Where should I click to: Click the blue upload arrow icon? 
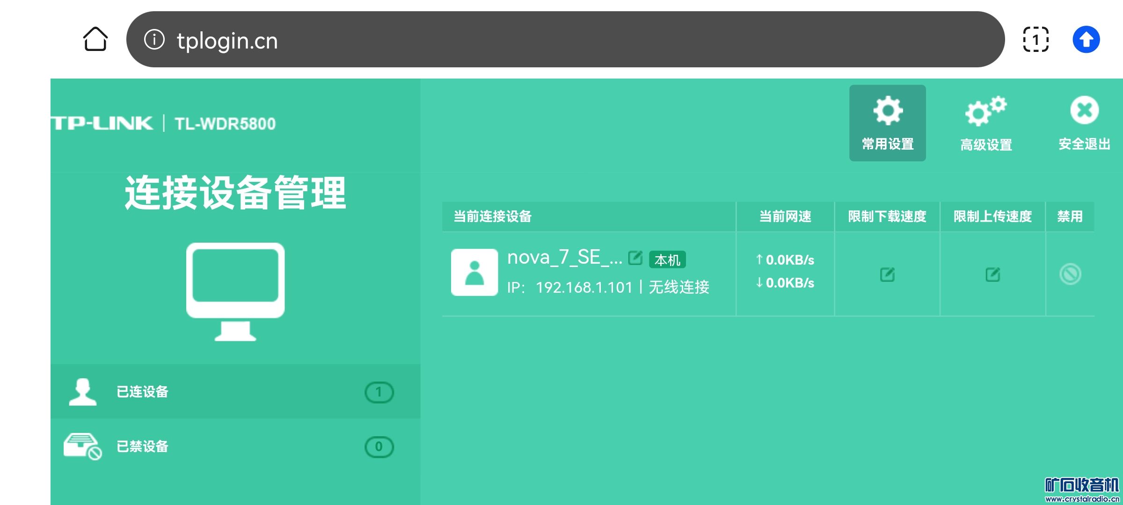[x=1086, y=39]
